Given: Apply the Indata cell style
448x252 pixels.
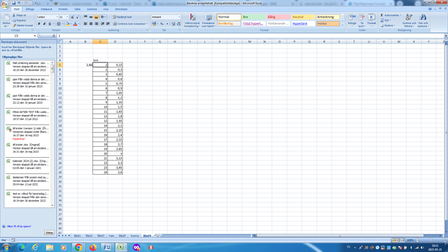Looking at the screenshot, I should 328,24.
